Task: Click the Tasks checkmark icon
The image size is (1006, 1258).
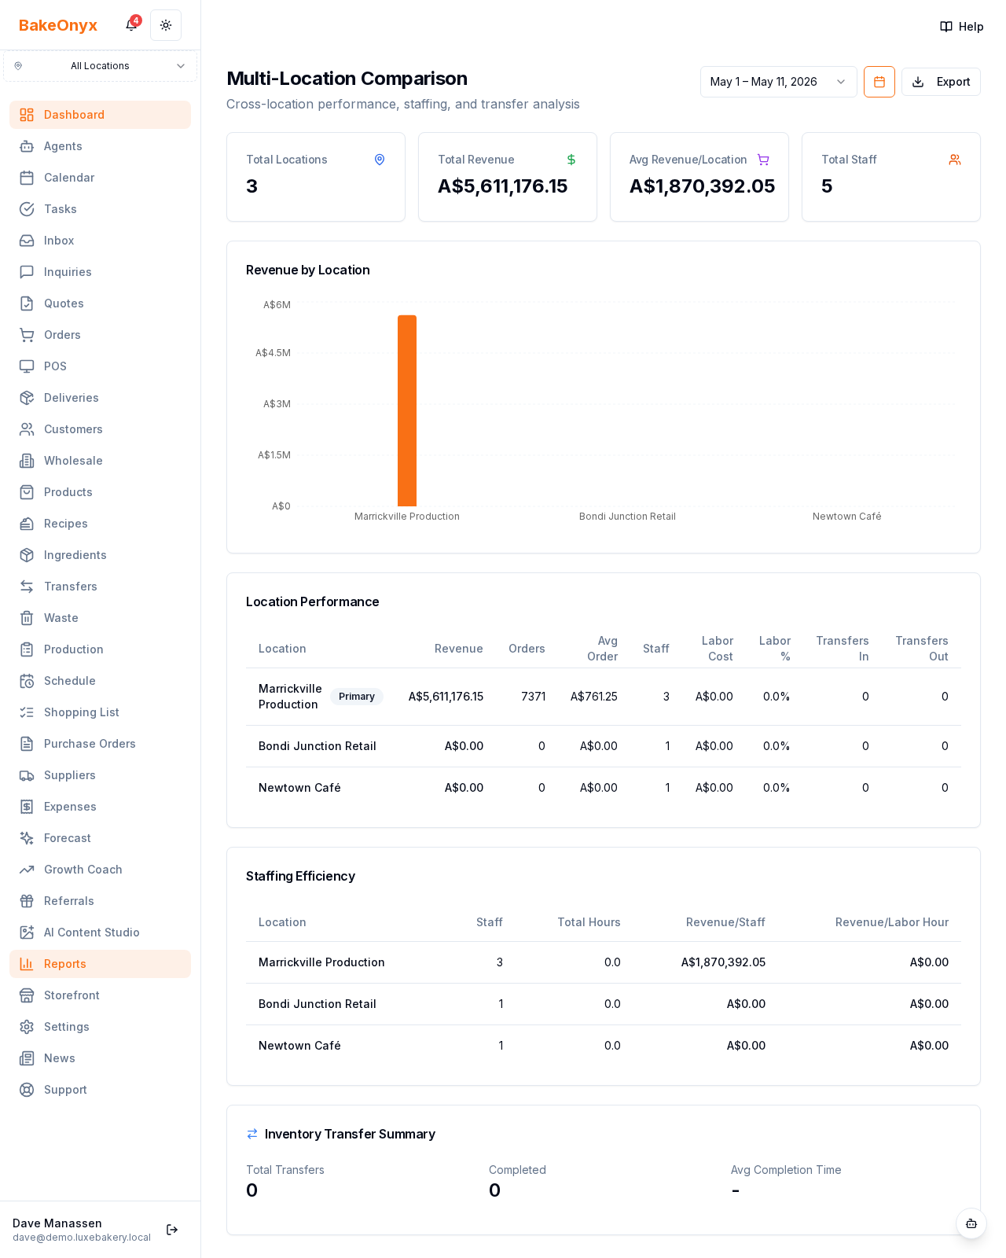Action: [27, 209]
